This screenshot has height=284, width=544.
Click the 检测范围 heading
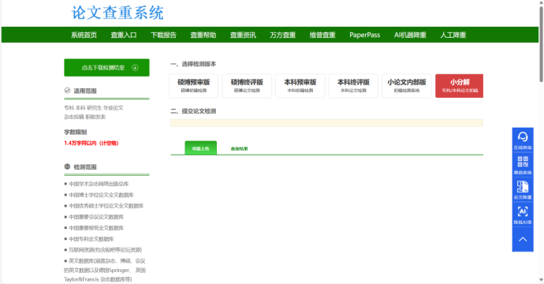(x=85, y=167)
